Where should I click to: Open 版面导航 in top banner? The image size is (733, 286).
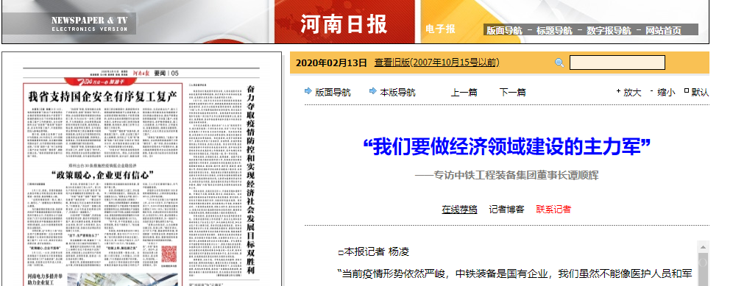point(504,31)
